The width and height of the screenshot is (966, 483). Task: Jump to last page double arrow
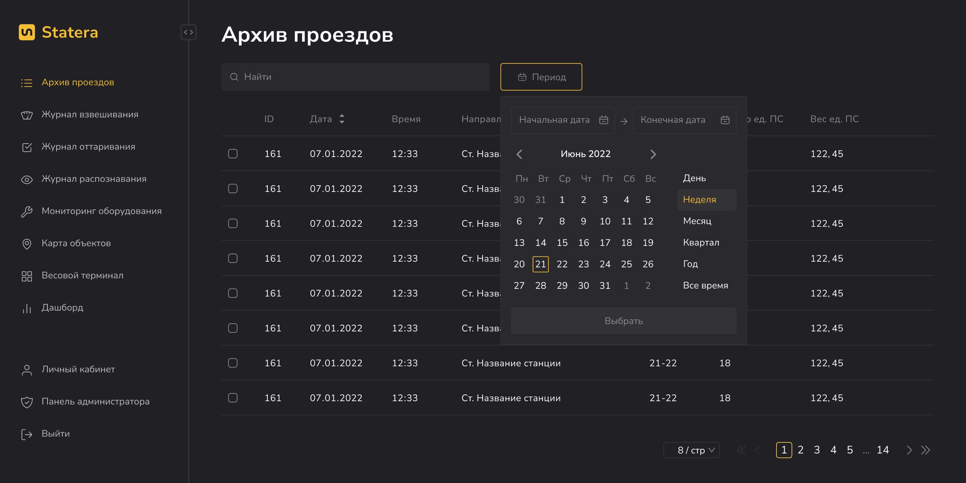pyautogui.click(x=926, y=450)
